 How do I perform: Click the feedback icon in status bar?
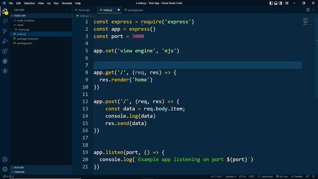pos(308,177)
